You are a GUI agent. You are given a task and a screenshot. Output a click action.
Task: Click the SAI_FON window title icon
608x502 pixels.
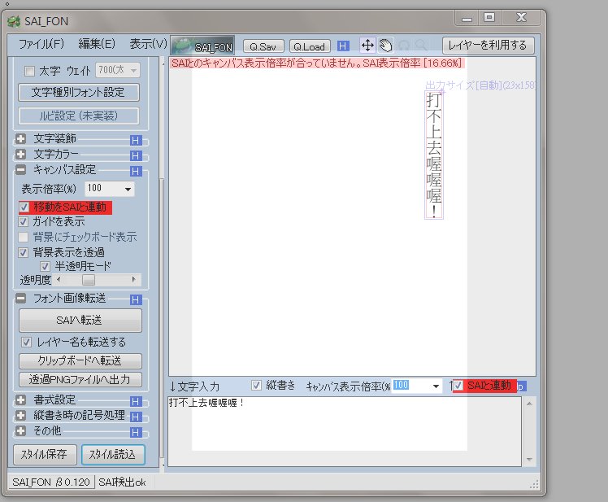click(x=14, y=21)
